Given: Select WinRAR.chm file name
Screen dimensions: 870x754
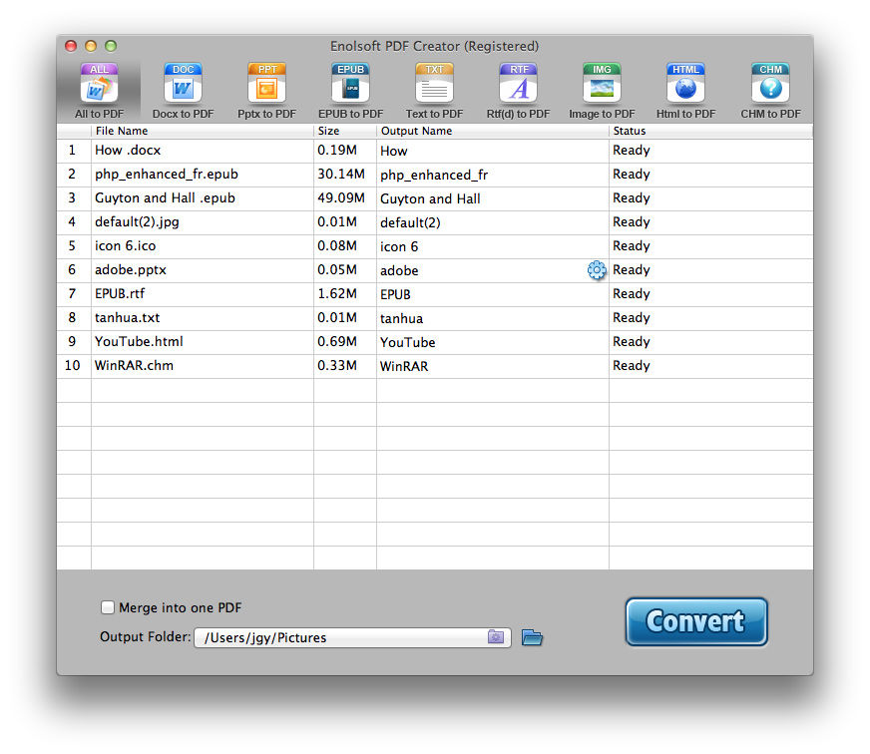Looking at the screenshot, I should [134, 365].
